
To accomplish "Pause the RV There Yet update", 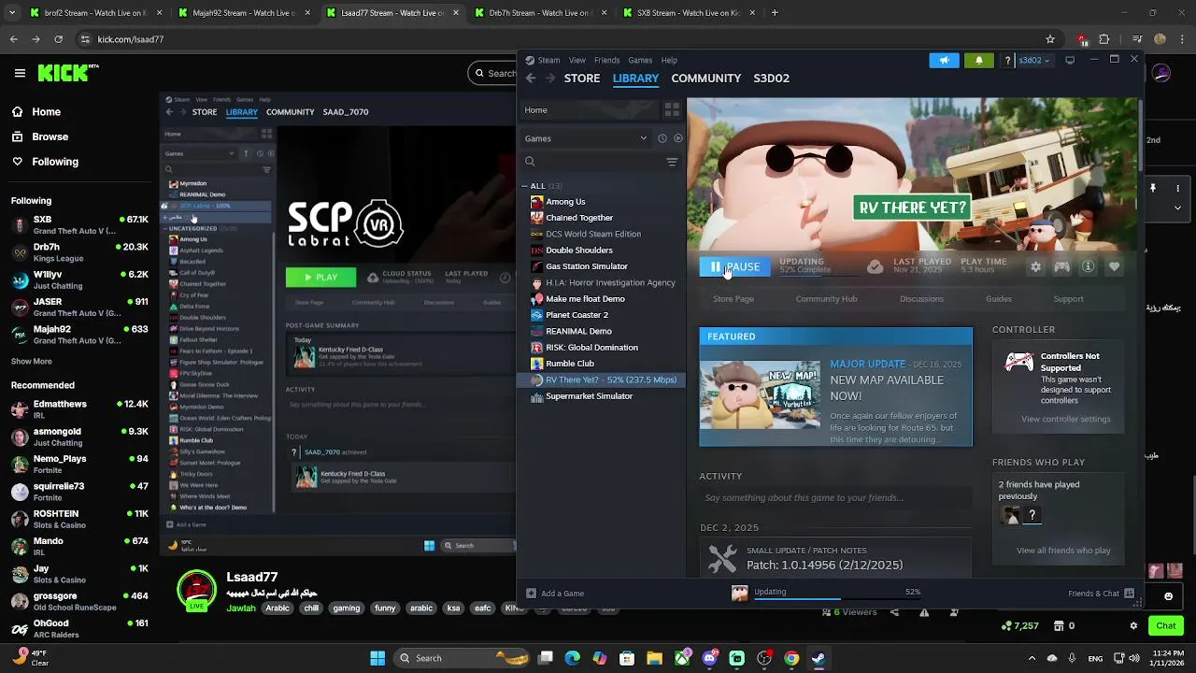I will (x=735, y=266).
